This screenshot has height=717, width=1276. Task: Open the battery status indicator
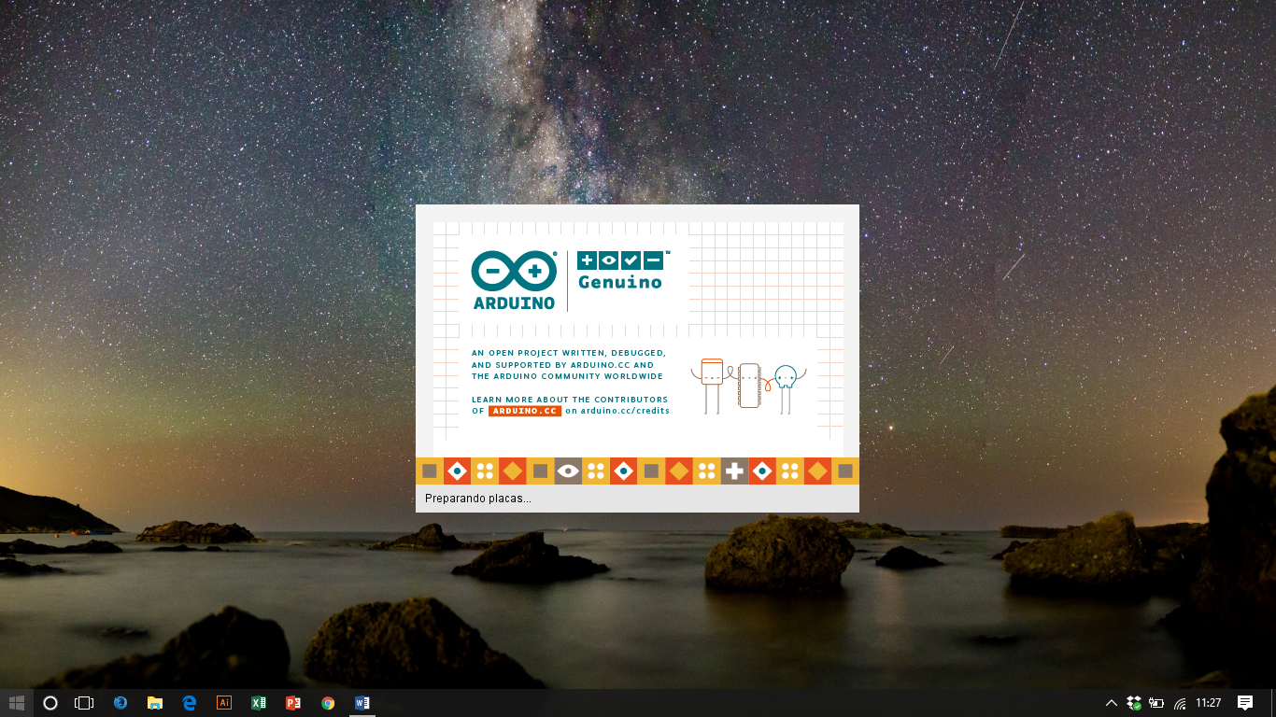point(1156,703)
